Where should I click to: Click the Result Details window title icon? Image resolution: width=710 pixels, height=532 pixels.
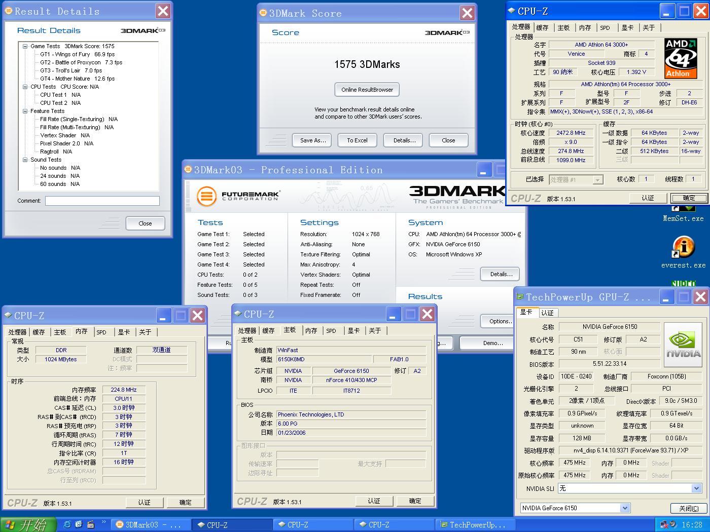[9, 11]
